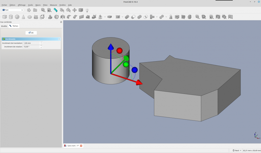Close the Sans nom document tab
Viewport: 261px width, 153px height.
[x=81, y=146]
